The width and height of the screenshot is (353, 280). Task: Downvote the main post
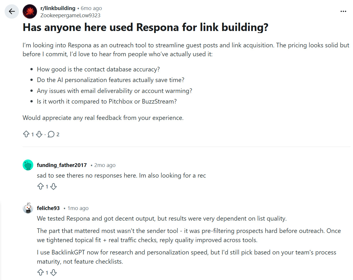[x=39, y=134]
